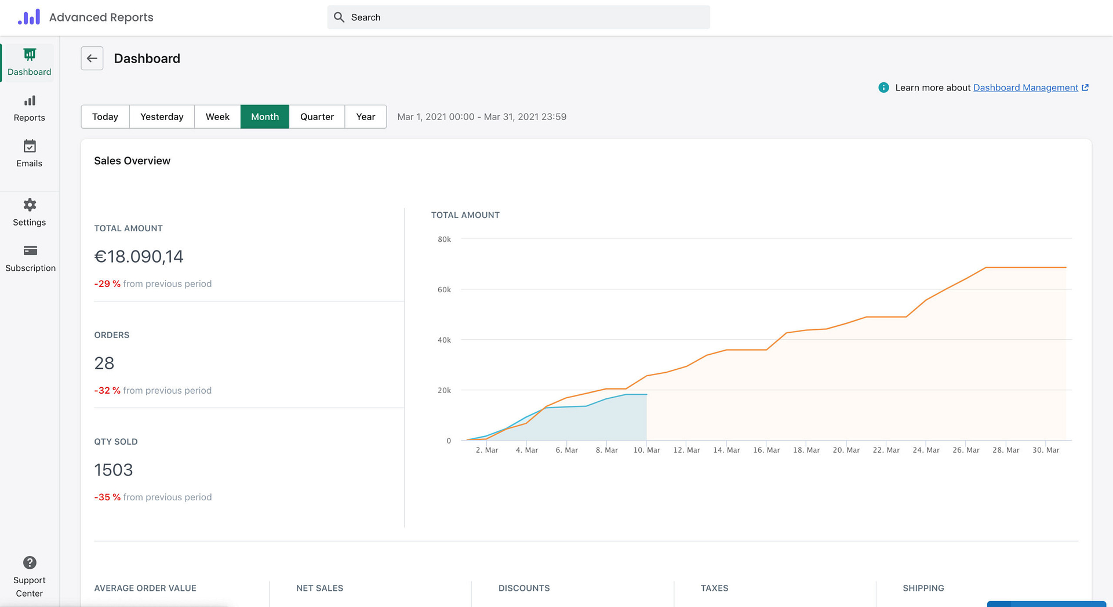The image size is (1113, 607).
Task: Open the Support Center help icon
Action: [30, 562]
